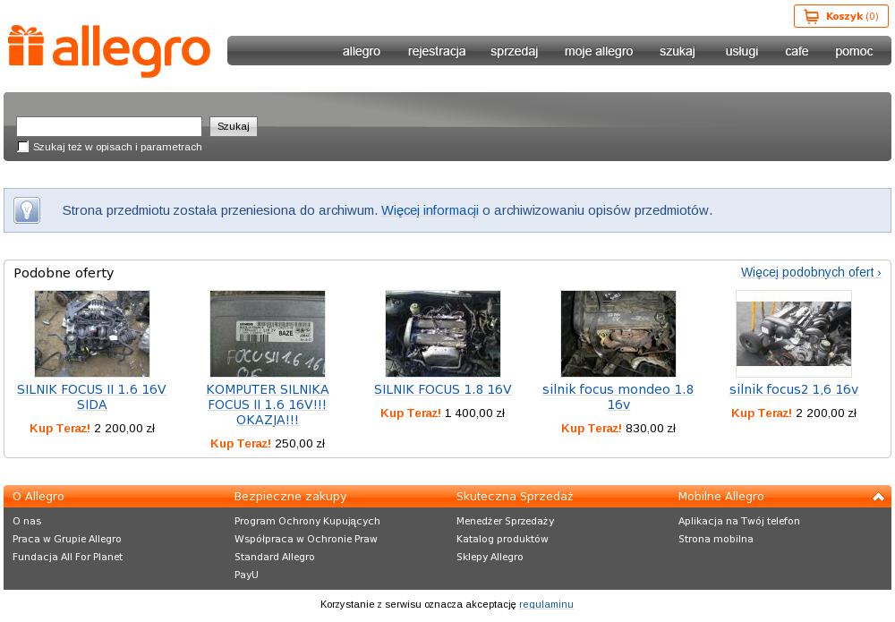Open 'Standard Allegro' footer link
Viewport: 895px width, 622px height.
coord(274,557)
